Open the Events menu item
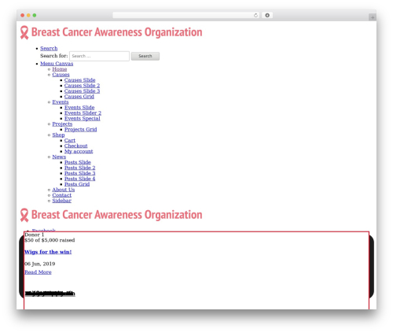The height and width of the screenshot is (333, 393). (x=61, y=102)
